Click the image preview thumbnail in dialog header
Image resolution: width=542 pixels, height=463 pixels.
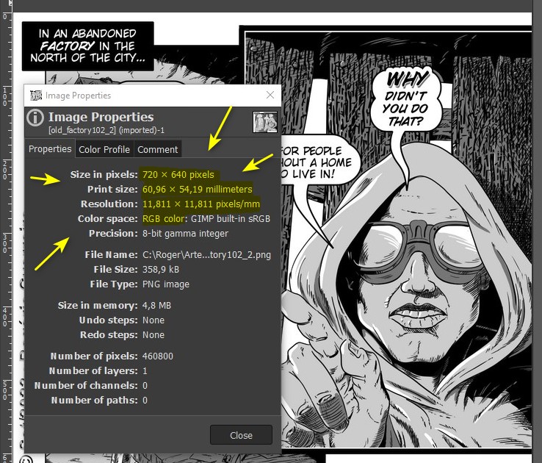pos(265,122)
